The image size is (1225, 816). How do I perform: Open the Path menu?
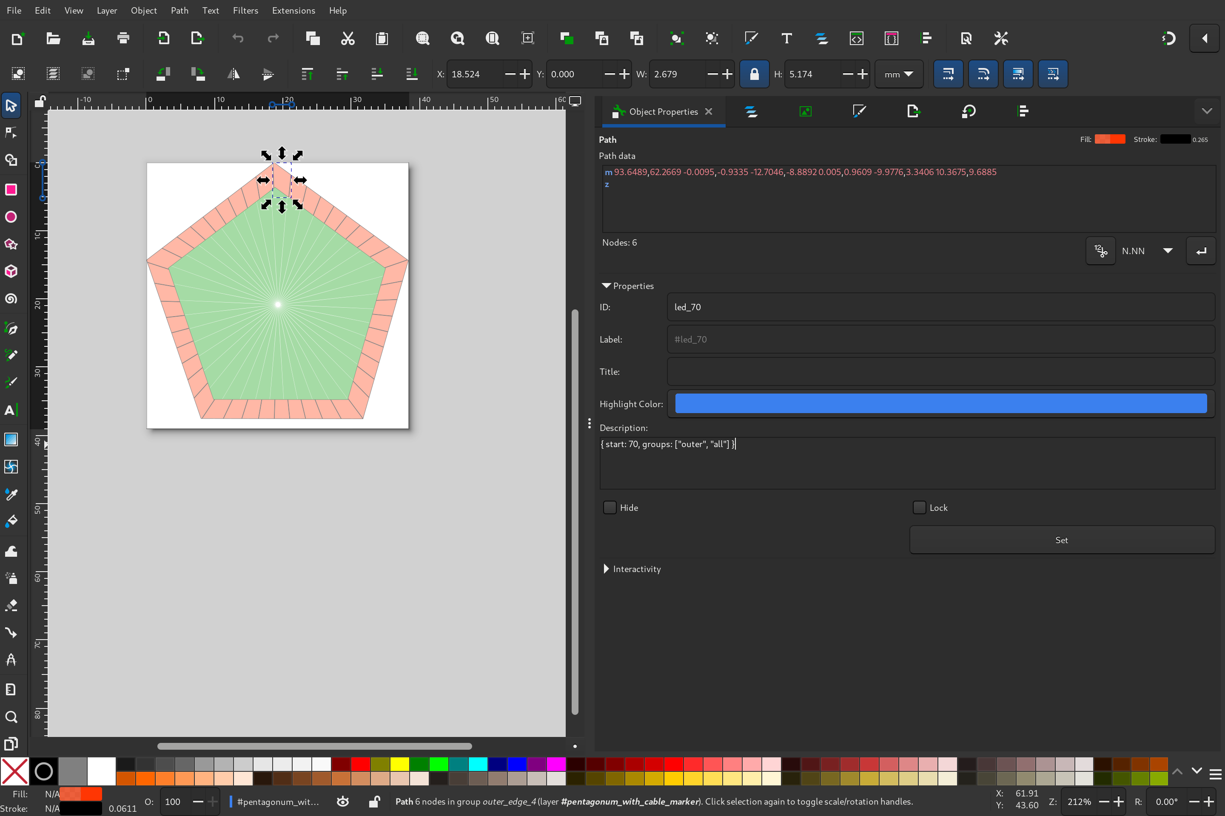coord(179,10)
